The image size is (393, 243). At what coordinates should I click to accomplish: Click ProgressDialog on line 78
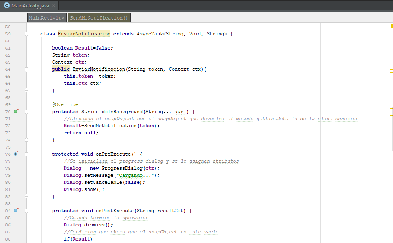[x=122, y=168]
